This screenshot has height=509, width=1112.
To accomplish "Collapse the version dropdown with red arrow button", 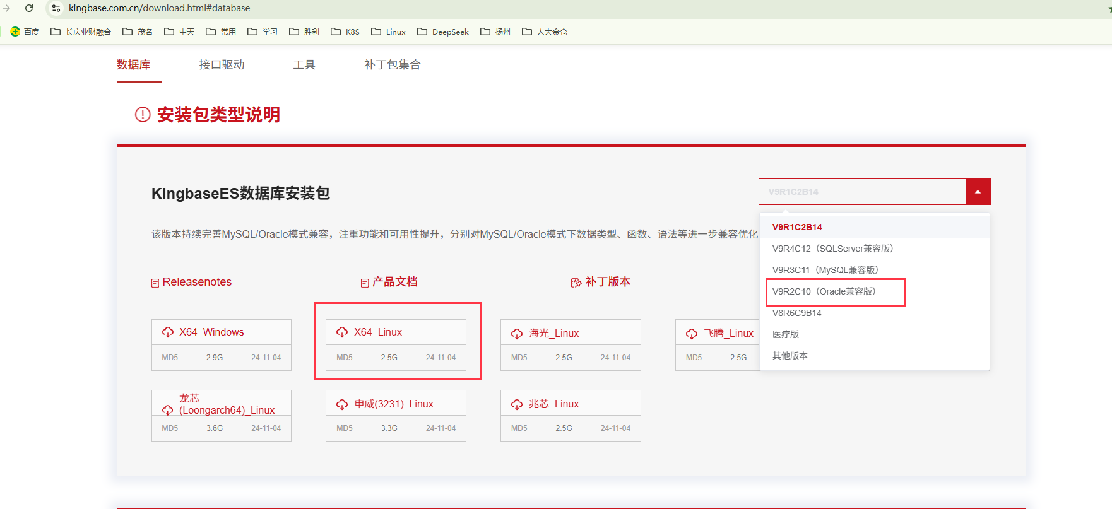I will pos(978,192).
